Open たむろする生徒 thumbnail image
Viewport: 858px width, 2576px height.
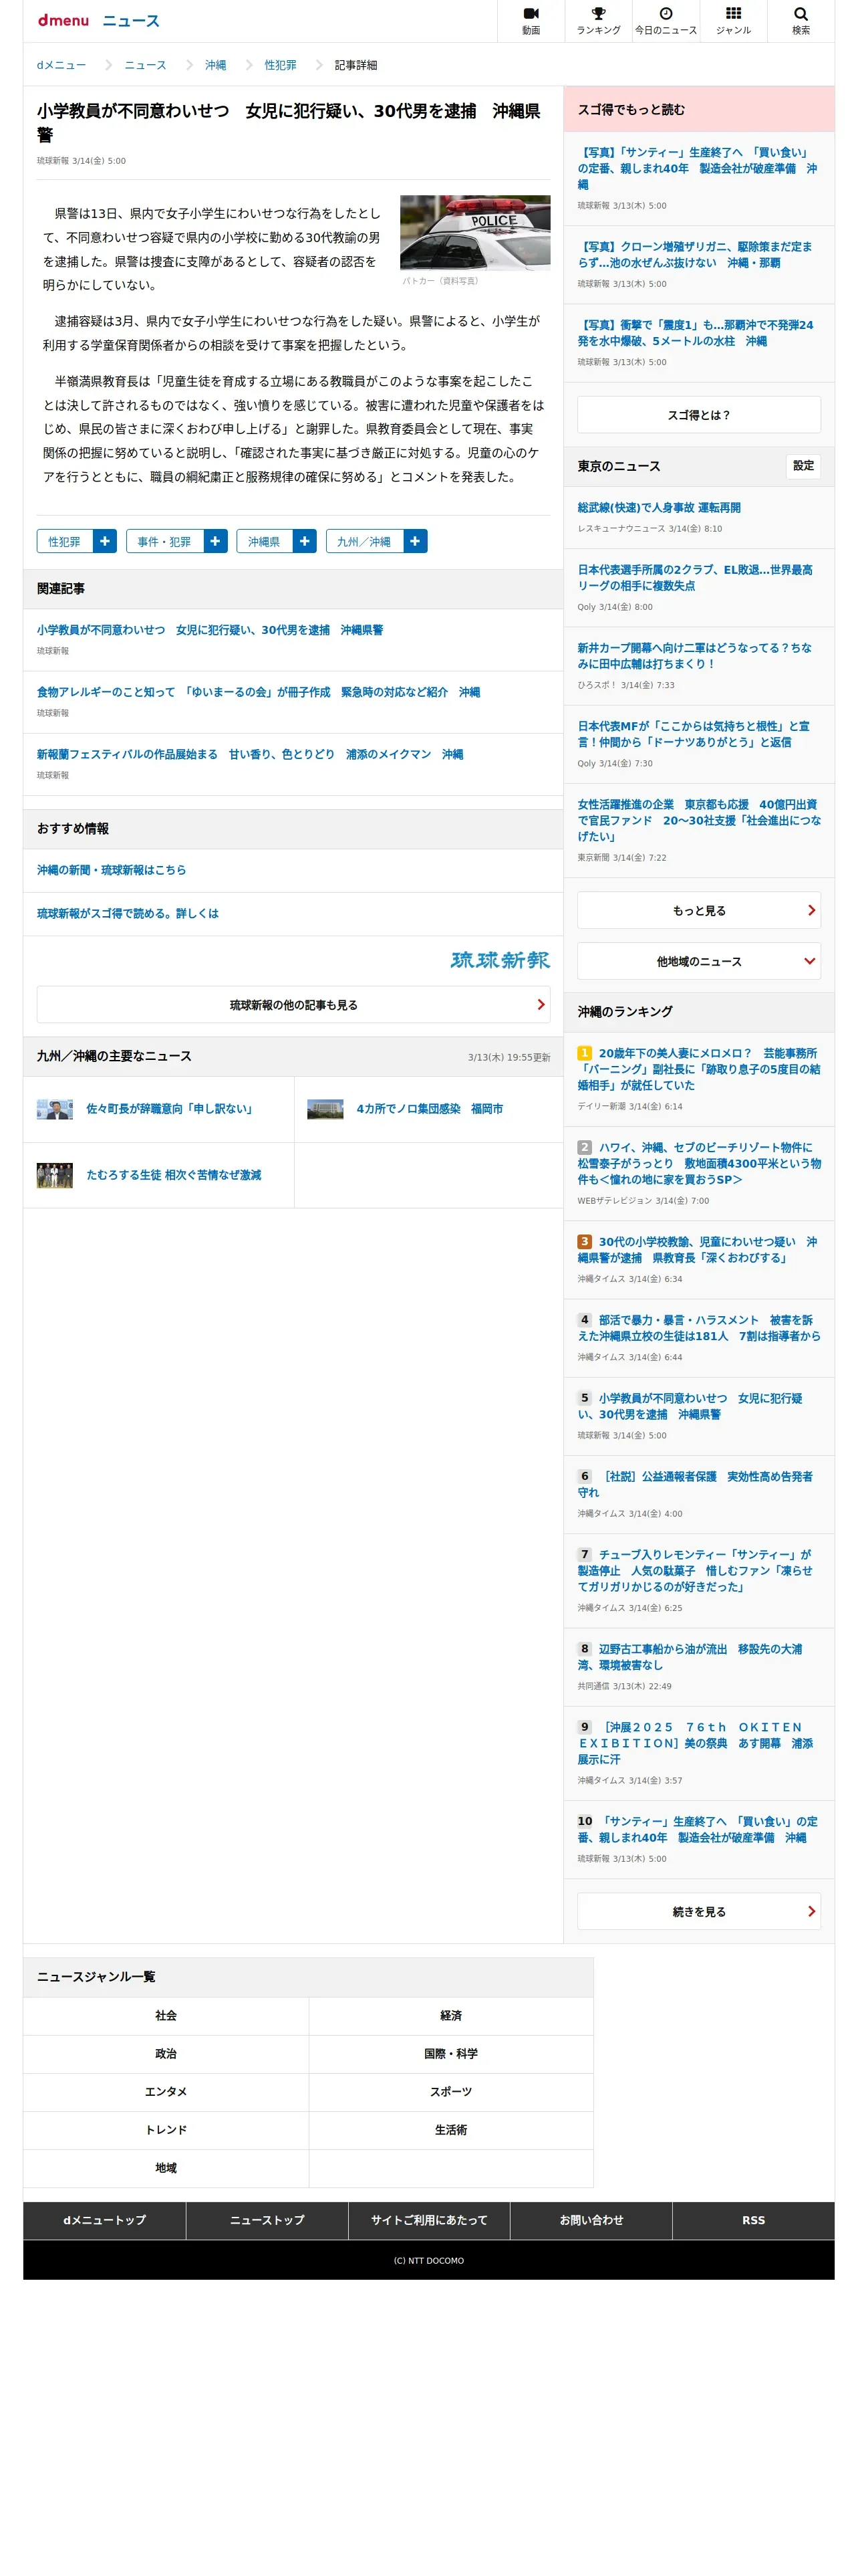[x=54, y=1175]
